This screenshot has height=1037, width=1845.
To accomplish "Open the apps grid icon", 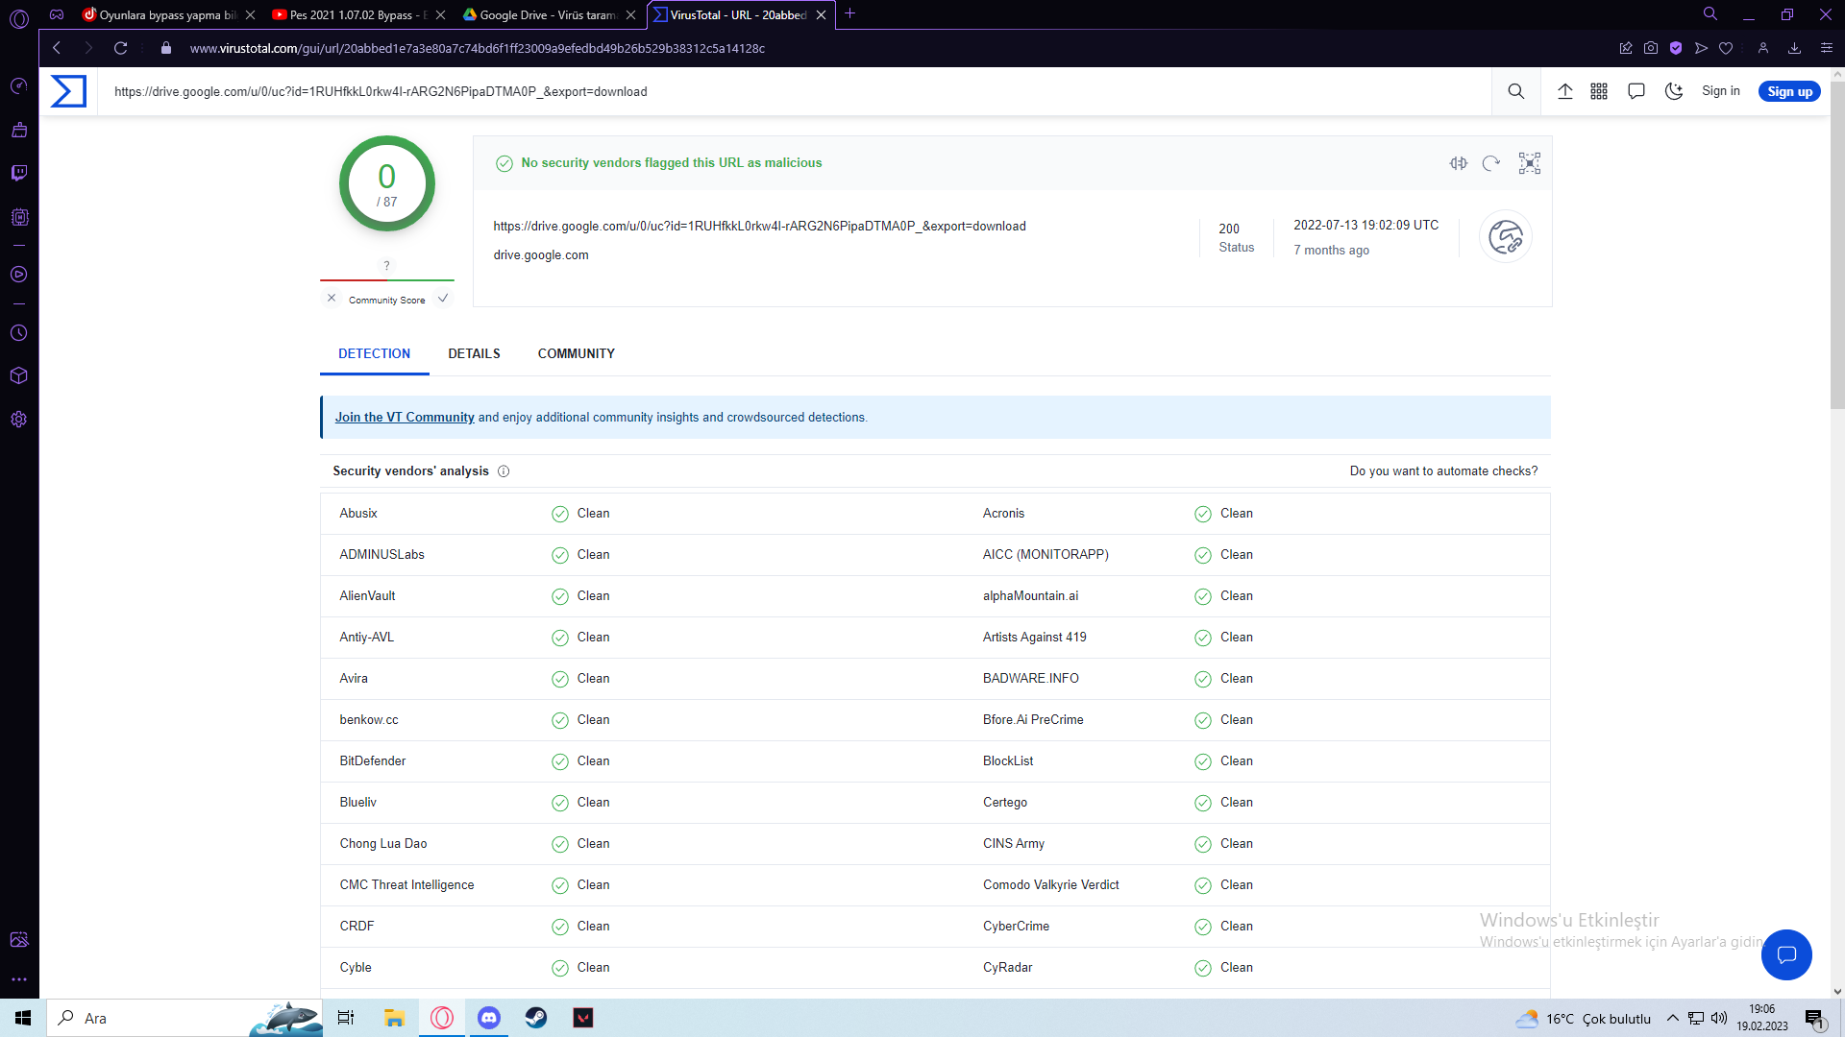I will [x=1599, y=91].
